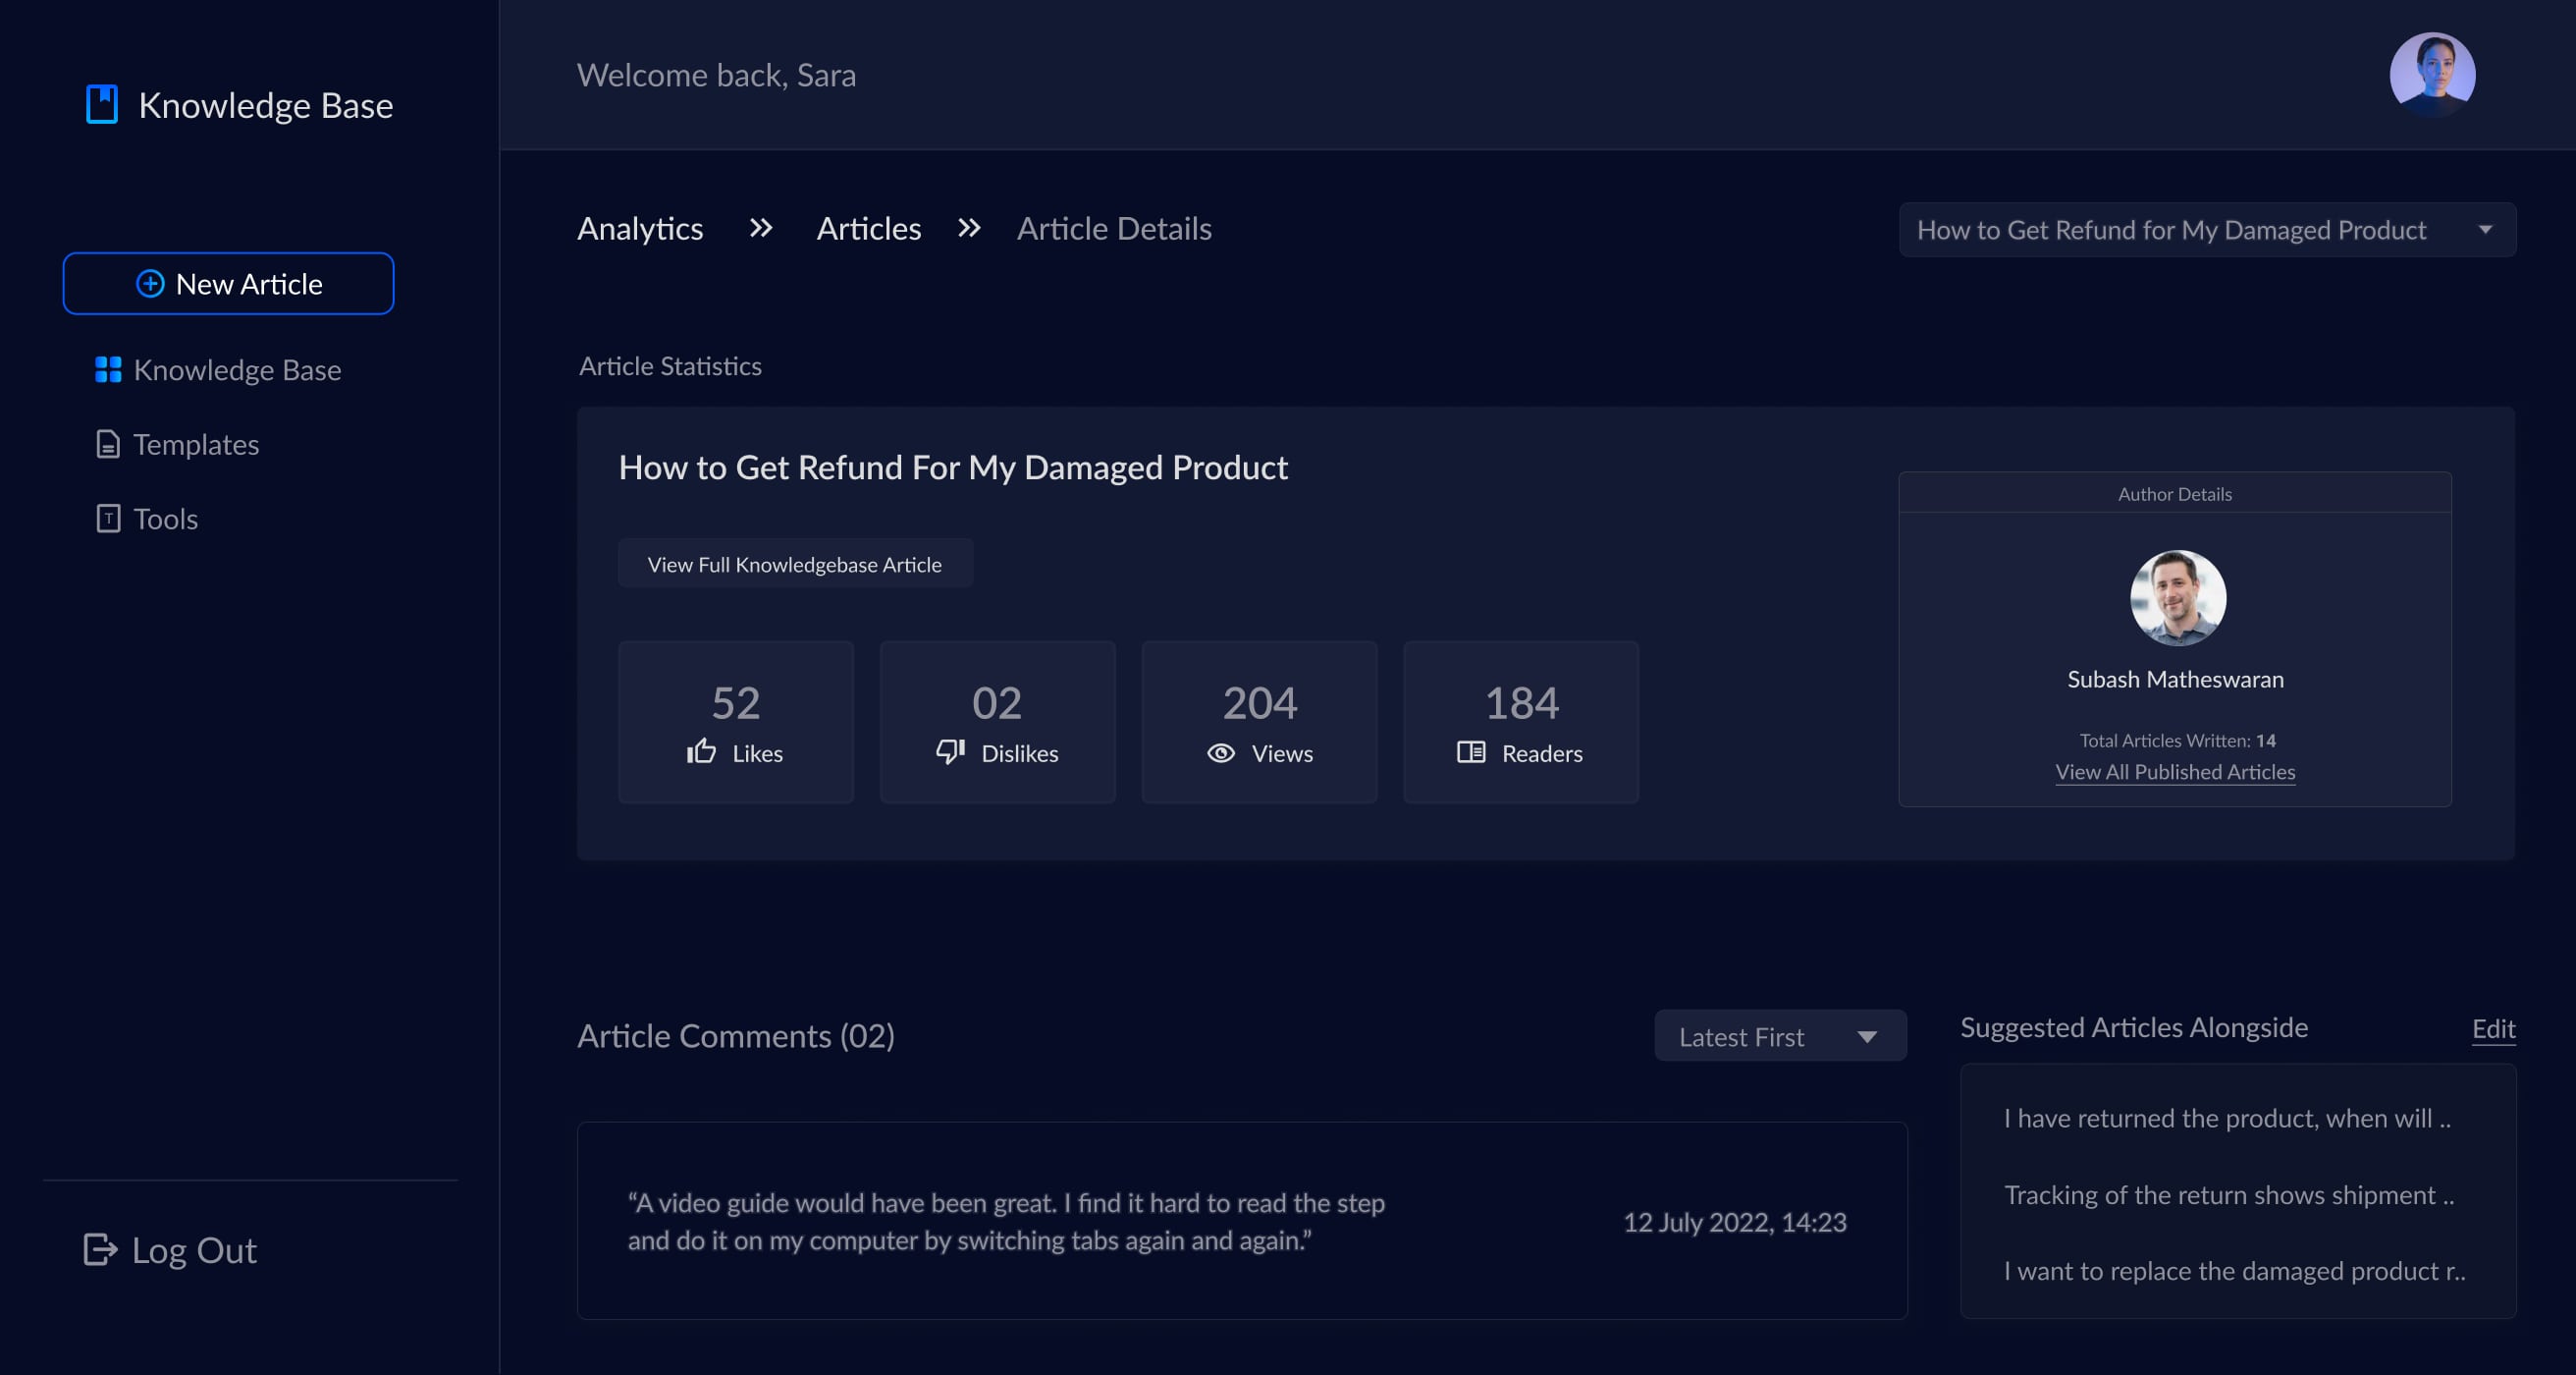This screenshot has width=2576, height=1375.
Task: Select suggested article about tracking return shipment
Action: [x=2228, y=1195]
